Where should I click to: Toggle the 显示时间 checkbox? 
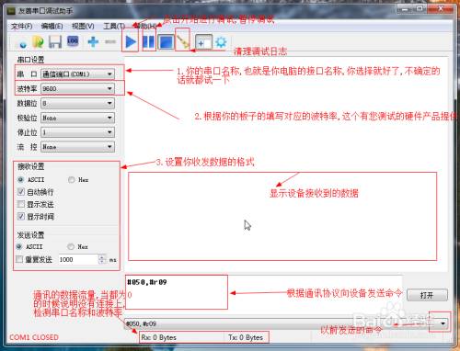(21, 216)
